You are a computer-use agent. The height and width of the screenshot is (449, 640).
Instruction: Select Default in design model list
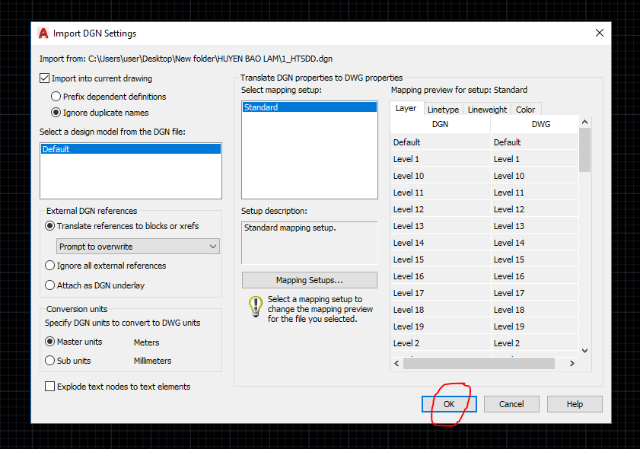click(130, 149)
